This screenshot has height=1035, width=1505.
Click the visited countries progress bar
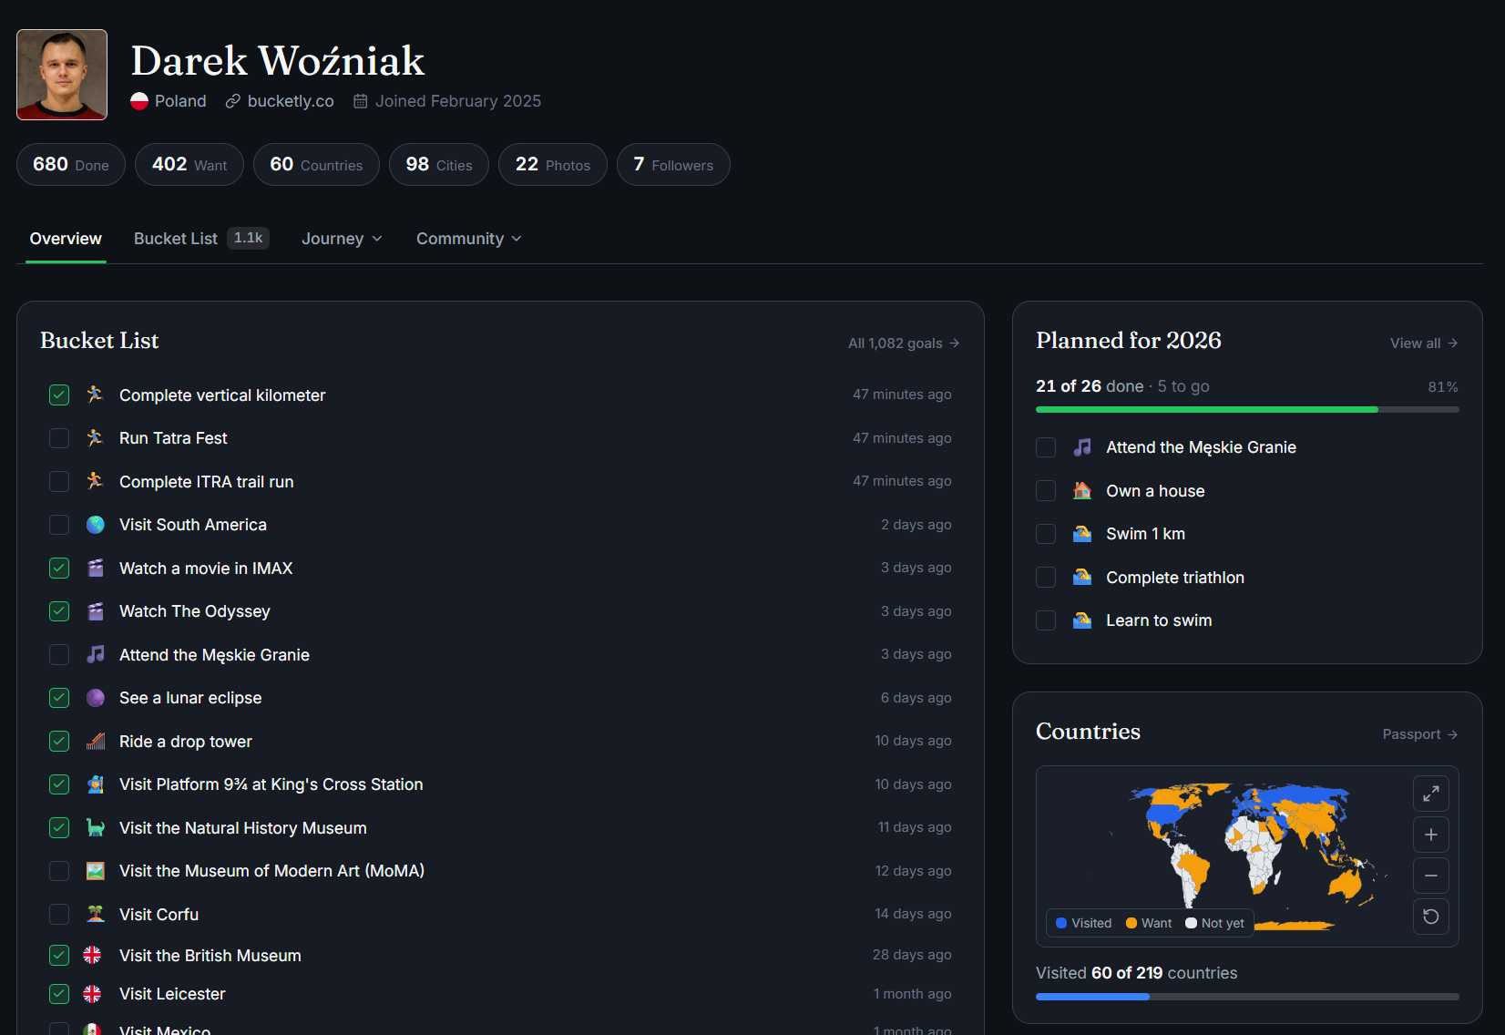point(1247,997)
